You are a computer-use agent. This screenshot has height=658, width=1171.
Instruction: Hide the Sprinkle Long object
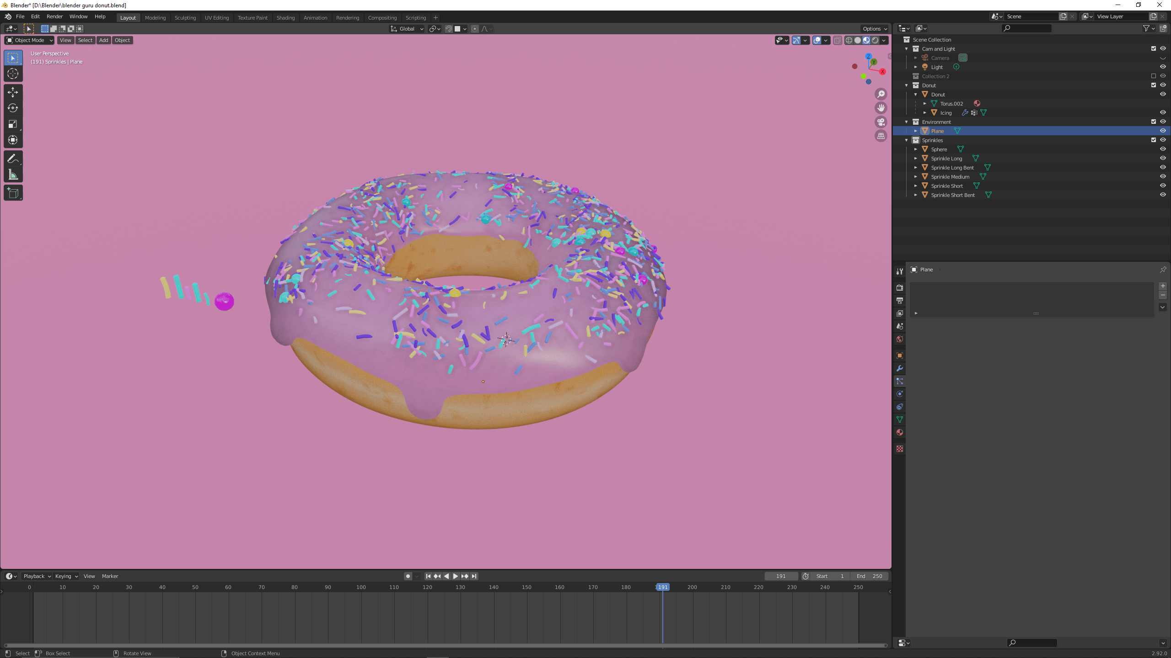1163,158
